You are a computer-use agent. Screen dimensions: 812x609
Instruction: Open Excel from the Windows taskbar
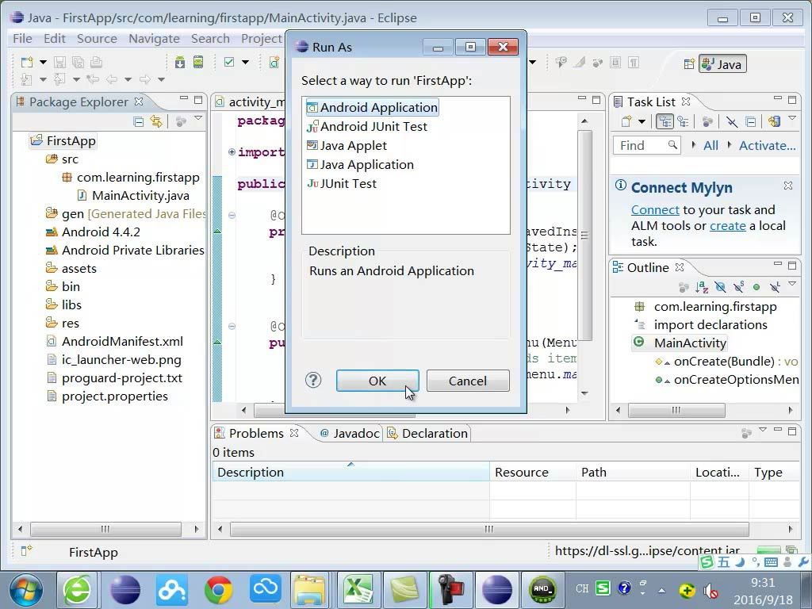(358, 590)
